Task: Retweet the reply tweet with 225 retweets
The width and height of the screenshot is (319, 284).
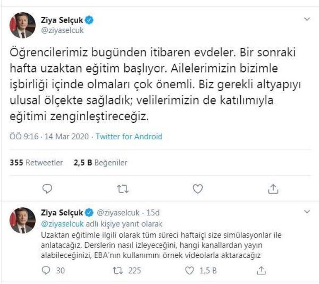Action: [118, 270]
